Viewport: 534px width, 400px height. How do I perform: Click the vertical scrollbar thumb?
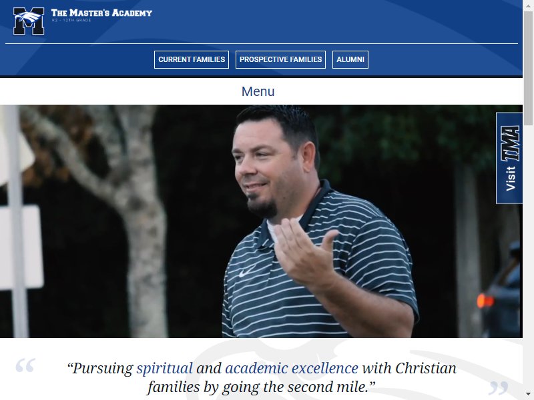coord(528,67)
